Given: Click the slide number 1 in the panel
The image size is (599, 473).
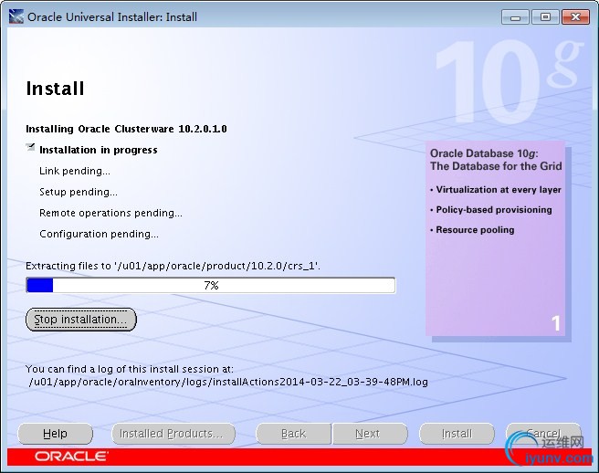Looking at the screenshot, I should 556,323.
